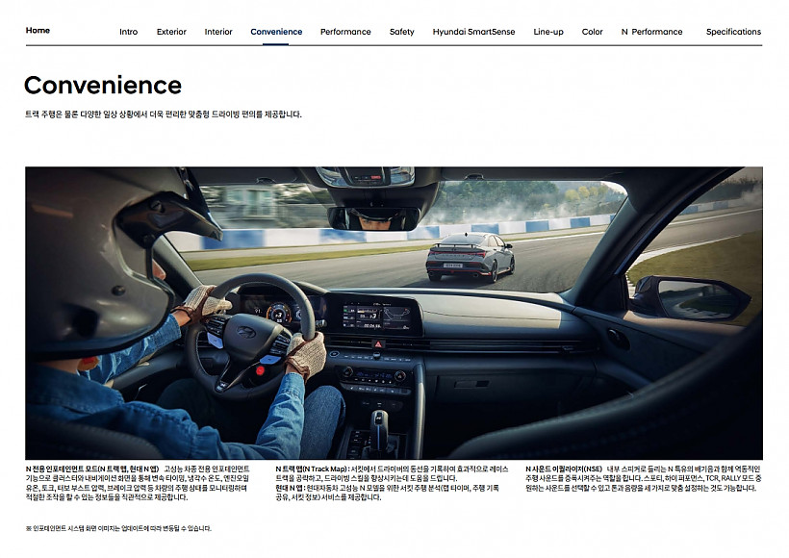Open the Performance tab
This screenshot has height=558, width=789.
345,32
